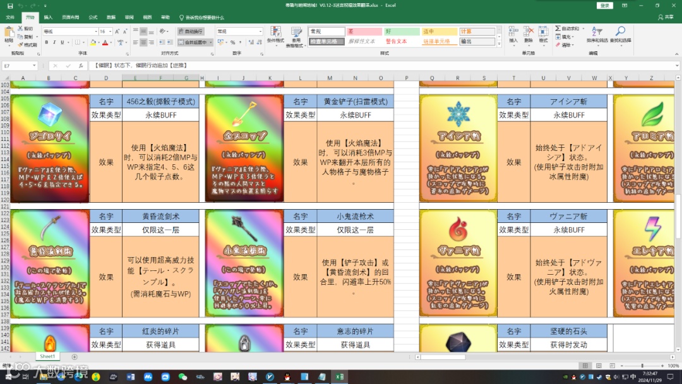Decrease font size with the small A icon
Viewport: 682px width, 384px height.
(125, 32)
